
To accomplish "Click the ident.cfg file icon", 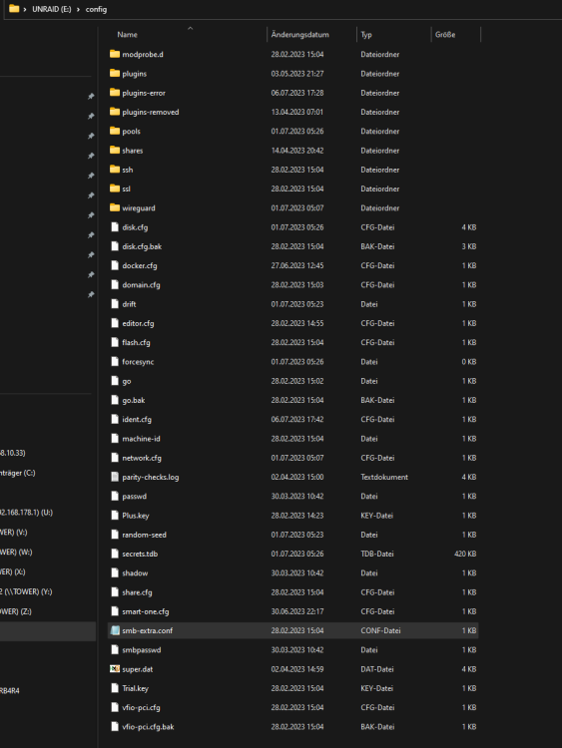I will pos(115,419).
